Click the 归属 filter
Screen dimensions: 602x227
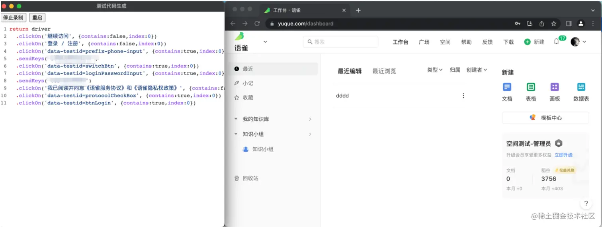(x=455, y=70)
